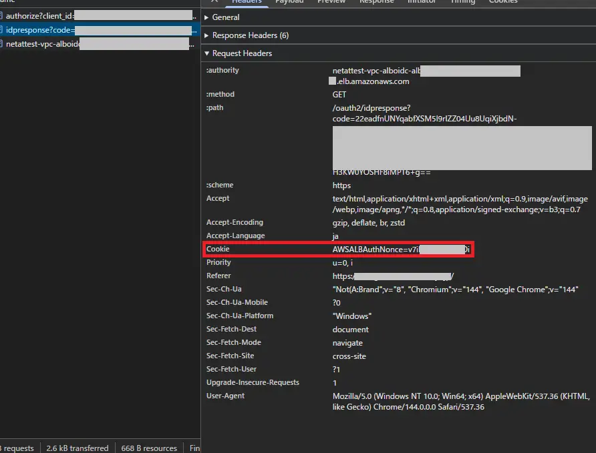Click the document icon beside netattest-vpc-alboidc request
This screenshot has height=453, width=596.
click(1, 44)
